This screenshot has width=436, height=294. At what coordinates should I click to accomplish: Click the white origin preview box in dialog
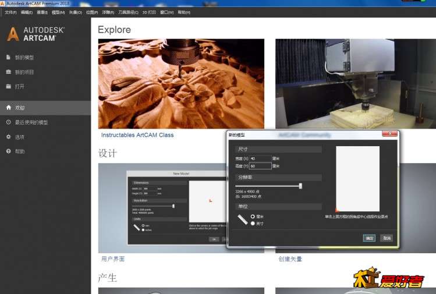tap(357, 179)
